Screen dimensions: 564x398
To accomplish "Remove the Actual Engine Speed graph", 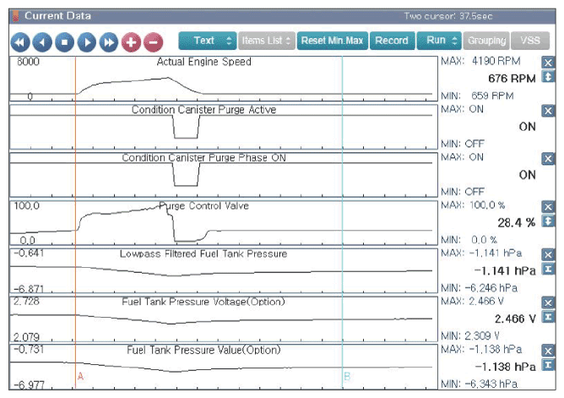I will 548,63.
